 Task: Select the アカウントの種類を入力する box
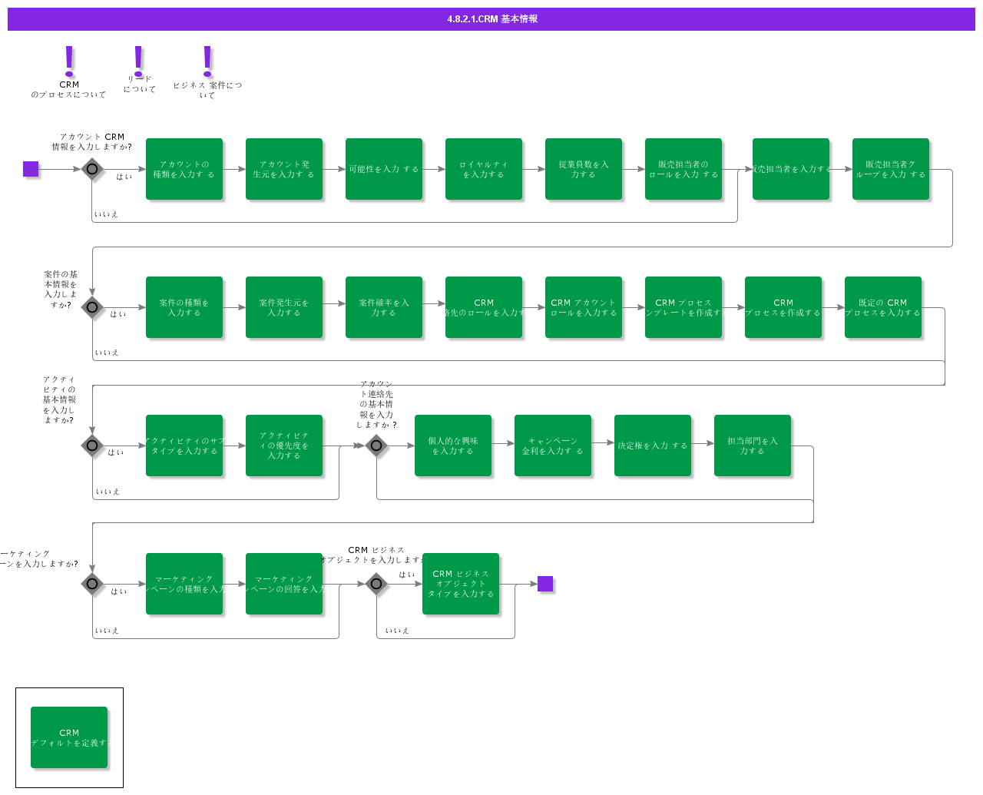tap(184, 169)
